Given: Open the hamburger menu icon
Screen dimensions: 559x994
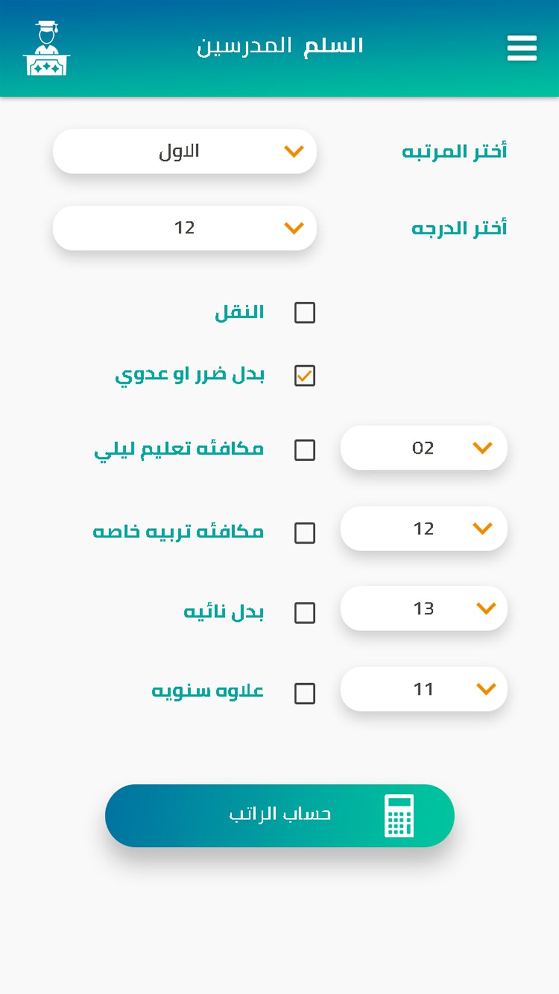Looking at the screenshot, I should pyautogui.click(x=522, y=48).
